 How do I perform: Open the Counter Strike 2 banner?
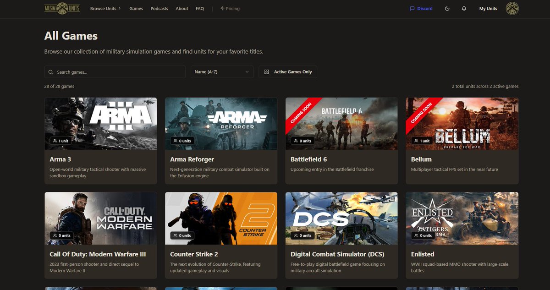click(x=221, y=218)
